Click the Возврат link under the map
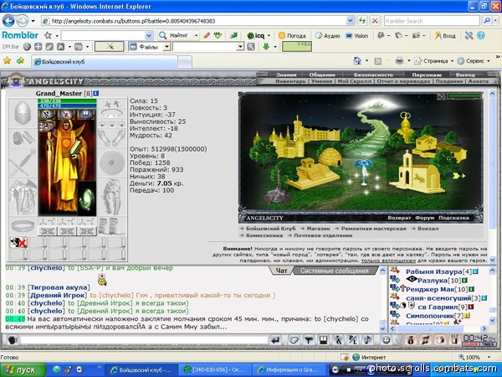The width and height of the screenshot is (502, 377). [x=399, y=218]
